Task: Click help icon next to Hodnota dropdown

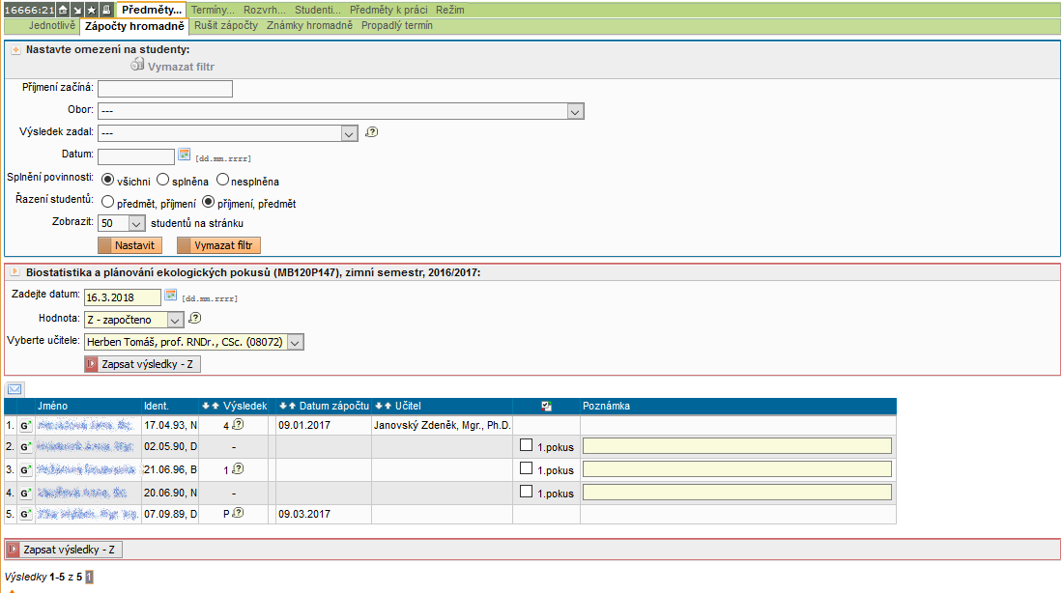Action: click(194, 319)
